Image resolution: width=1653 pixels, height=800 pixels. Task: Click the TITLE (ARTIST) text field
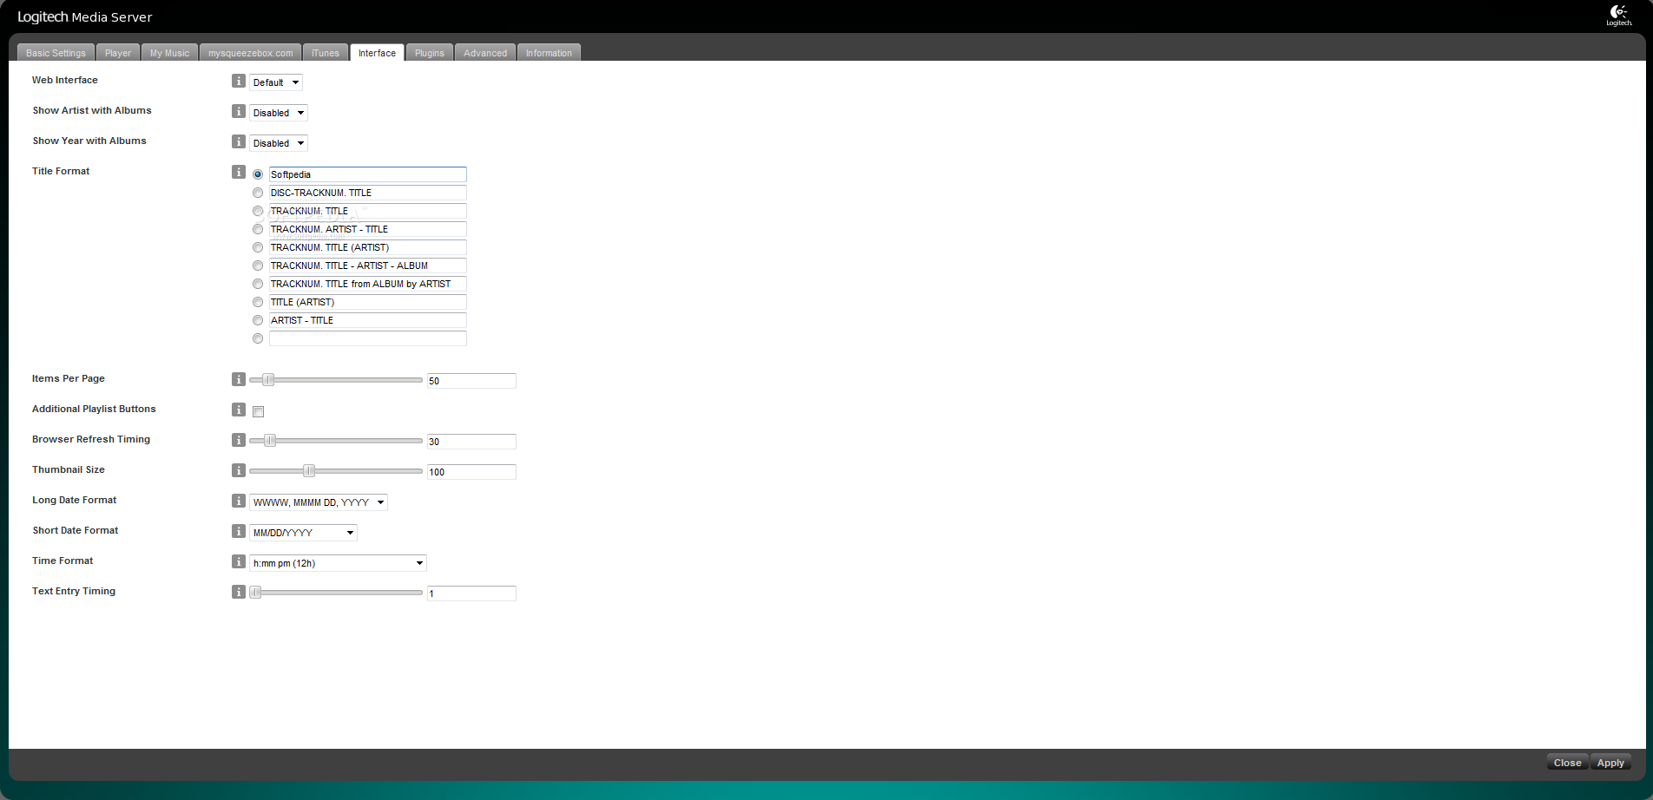tap(368, 302)
